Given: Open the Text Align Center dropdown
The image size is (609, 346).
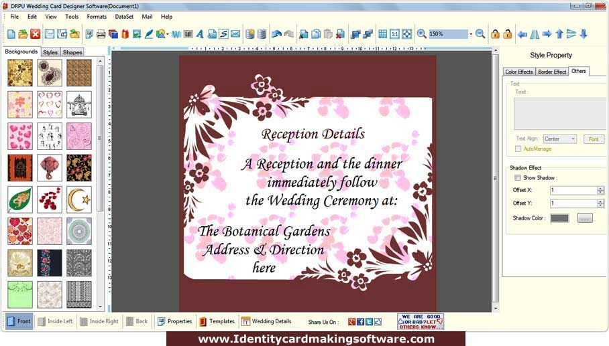Looking at the screenshot, I should click(559, 139).
